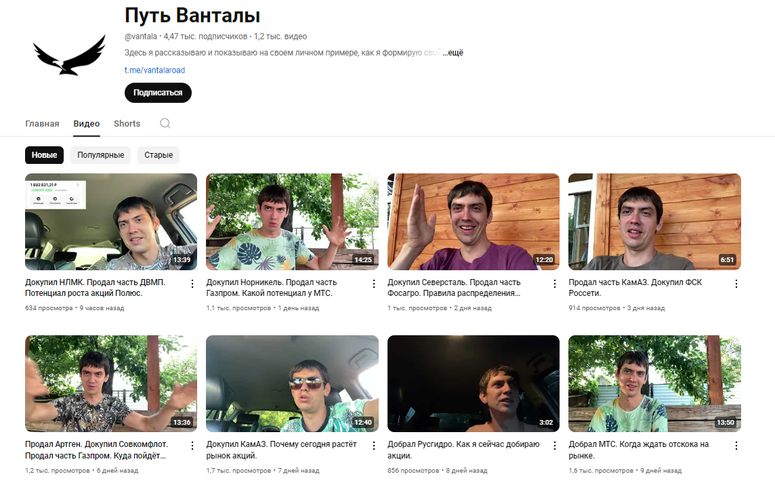Play the 12:20 video thumbnail
The image size is (775, 489).
474,221
